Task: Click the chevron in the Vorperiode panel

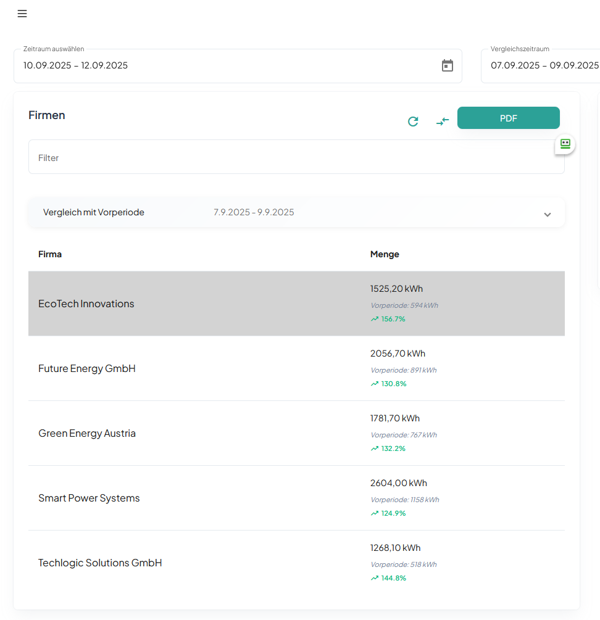Action: click(x=547, y=215)
